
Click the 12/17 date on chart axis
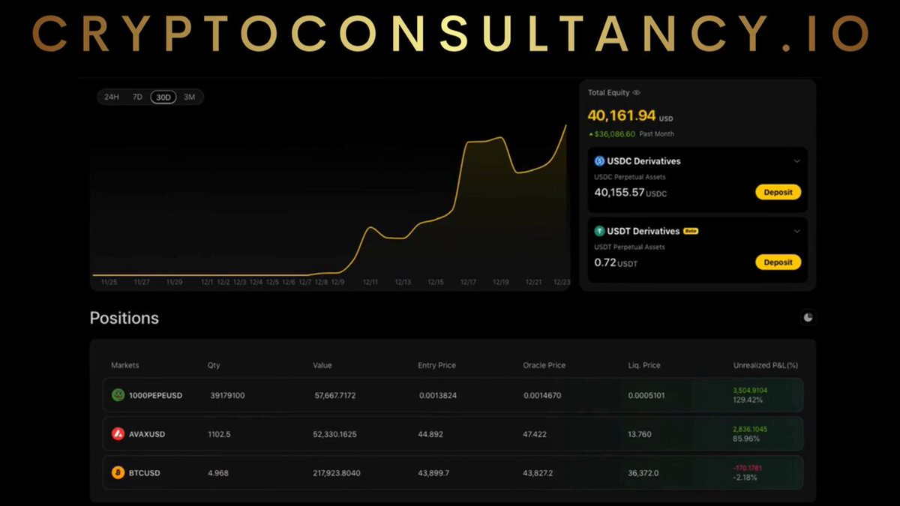468,282
